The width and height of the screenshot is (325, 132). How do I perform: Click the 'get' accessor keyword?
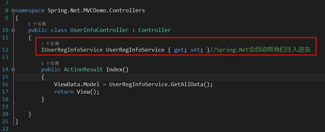pyautogui.click(x=179, y=50)
